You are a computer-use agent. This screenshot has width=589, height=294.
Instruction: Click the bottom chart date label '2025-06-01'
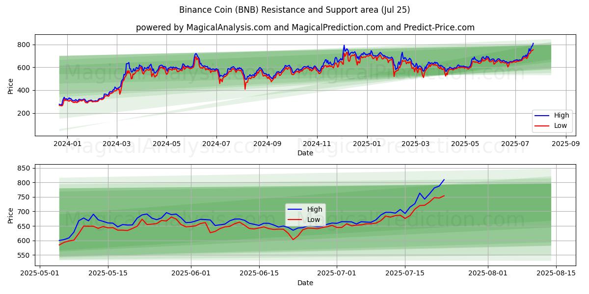[190, 274]
